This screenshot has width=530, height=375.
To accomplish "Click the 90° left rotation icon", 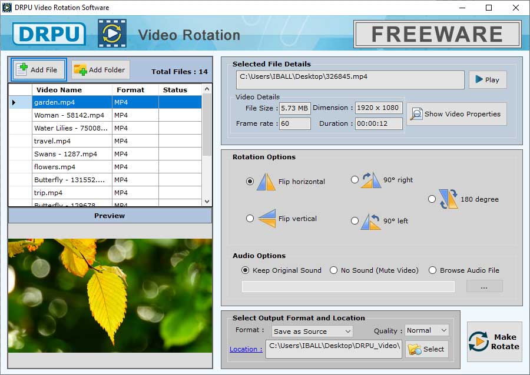I will 371,221.
